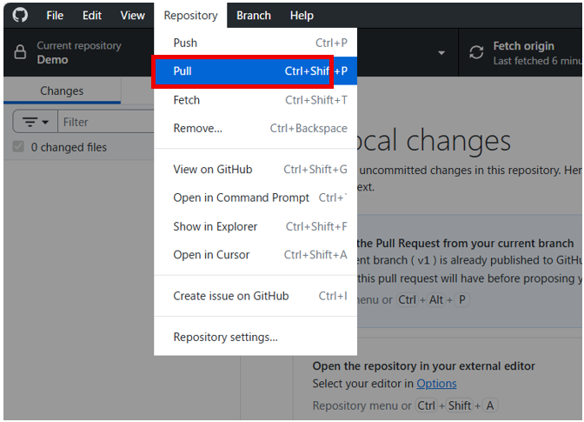Focus the Filter text field
Screen dimensions: 584x422
pos(106,122)
